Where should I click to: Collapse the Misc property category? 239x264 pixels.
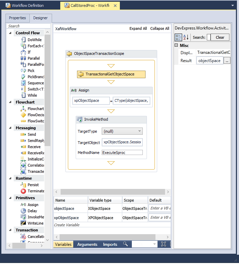pyautogui.click(x=176, y=45)
